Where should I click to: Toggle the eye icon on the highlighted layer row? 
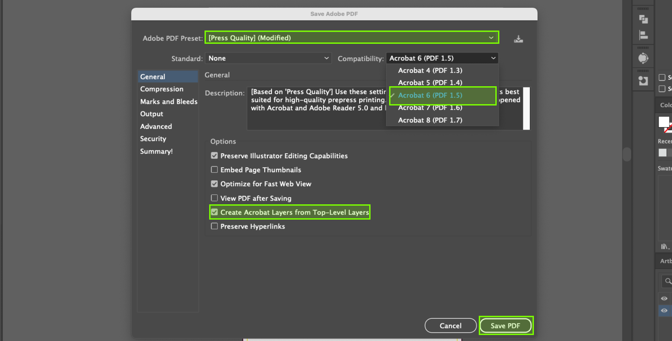tap(664, 310)
